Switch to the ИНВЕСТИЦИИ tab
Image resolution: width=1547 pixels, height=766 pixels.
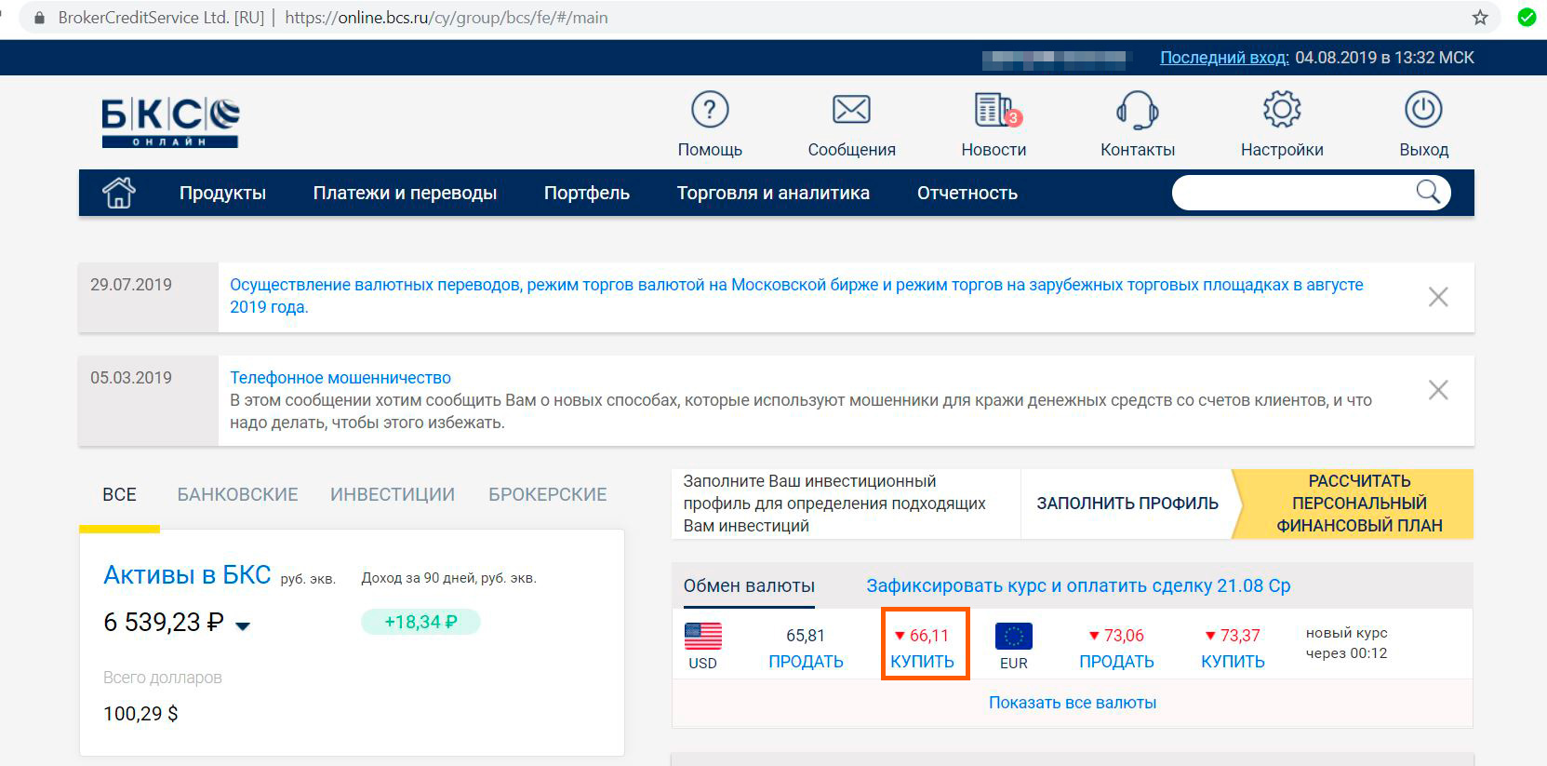[x=393, y=494]
